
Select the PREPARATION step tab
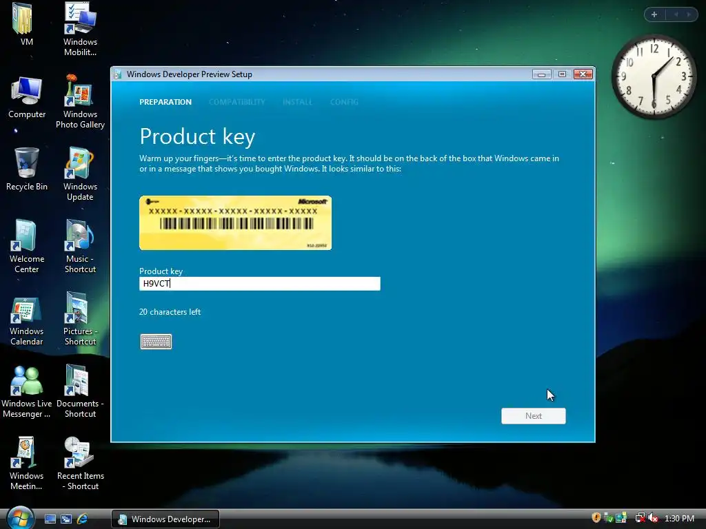165,102
